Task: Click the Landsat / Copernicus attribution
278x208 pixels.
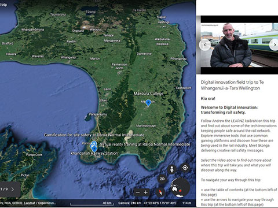Action: click(x=41, y=203)
